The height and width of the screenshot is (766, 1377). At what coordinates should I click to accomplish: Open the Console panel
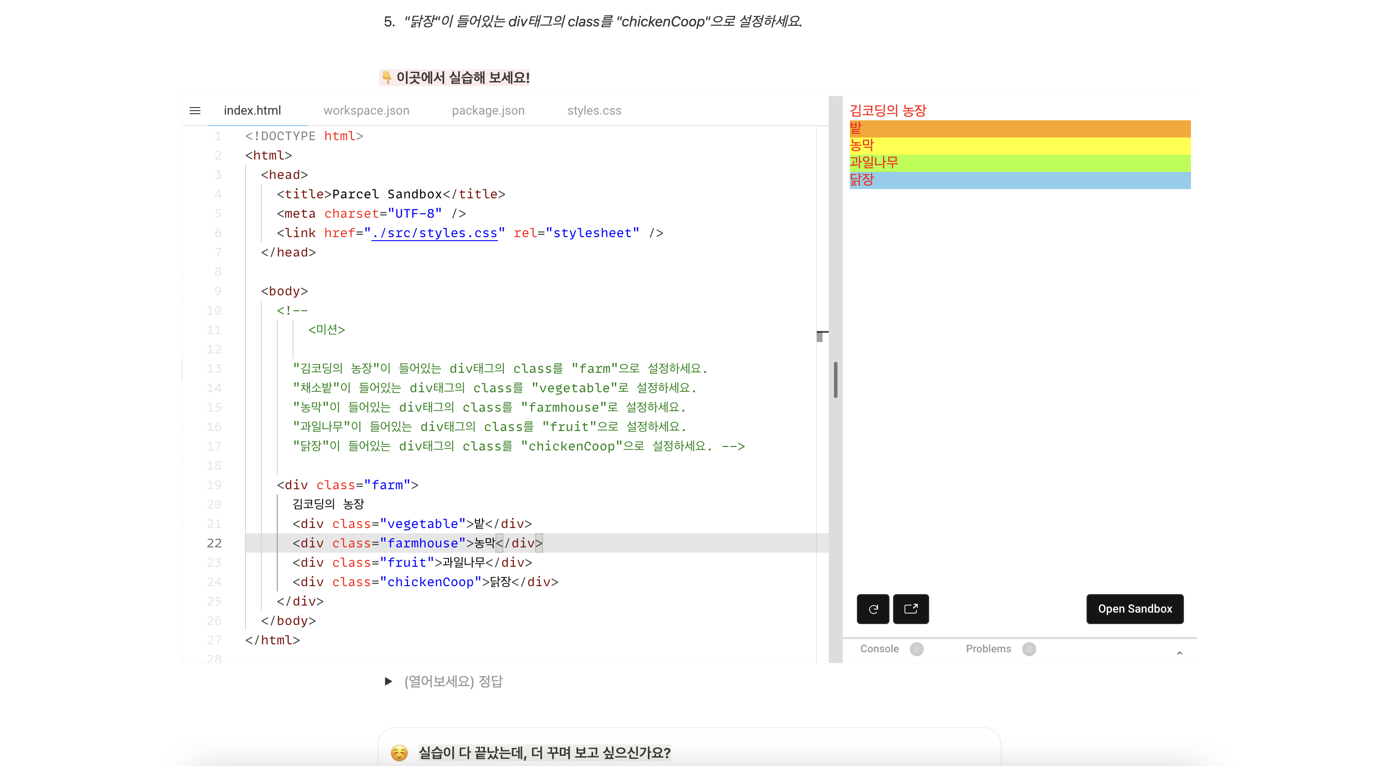[879, 648]
